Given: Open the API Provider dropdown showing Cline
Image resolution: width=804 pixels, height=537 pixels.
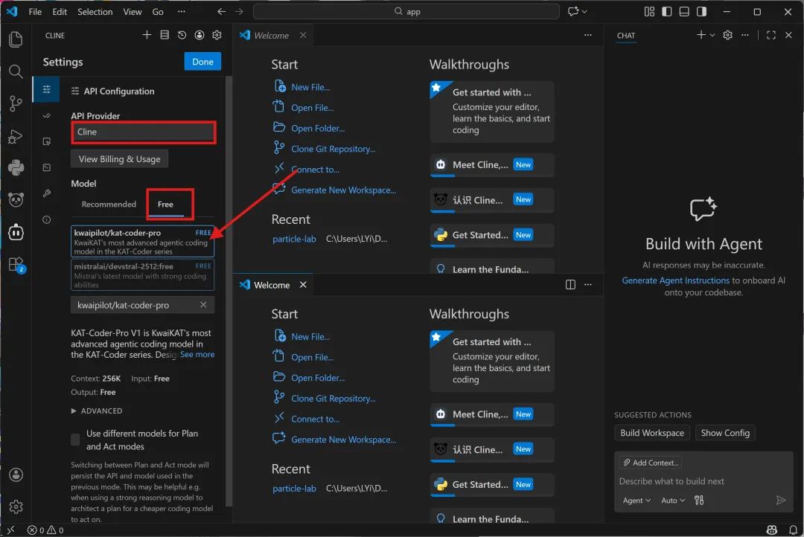Looking at the screenshot, I should (x=143, y=132).
